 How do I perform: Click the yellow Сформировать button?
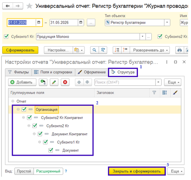click(20, 50)
